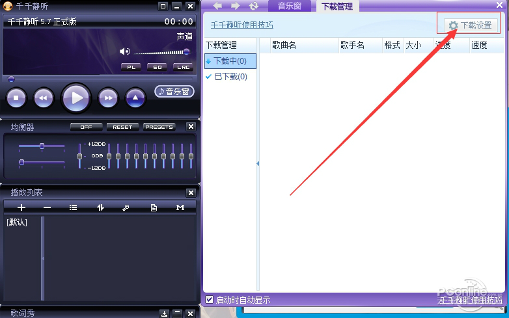
Task: Adjust the first EQ frequency band slider
Action: [109, 156]
